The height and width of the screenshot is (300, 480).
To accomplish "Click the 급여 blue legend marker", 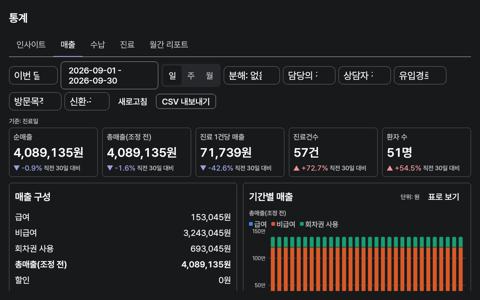I will 251,224.
